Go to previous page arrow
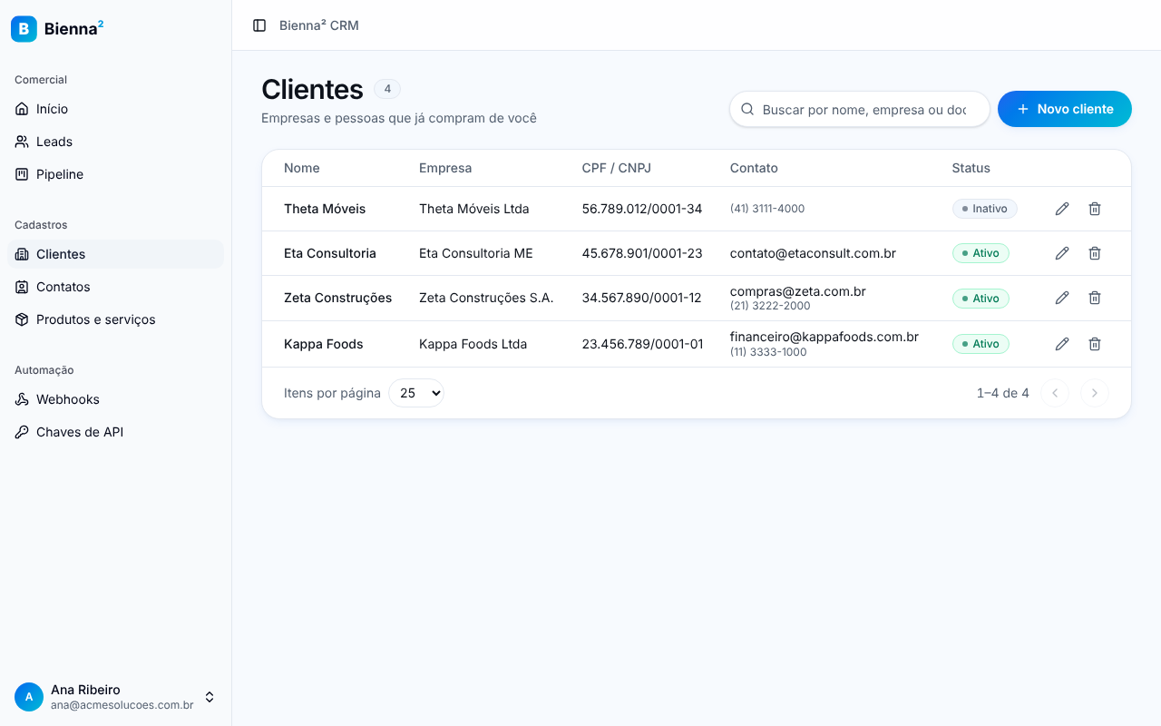1161x726 pixels. [1055, 393]
